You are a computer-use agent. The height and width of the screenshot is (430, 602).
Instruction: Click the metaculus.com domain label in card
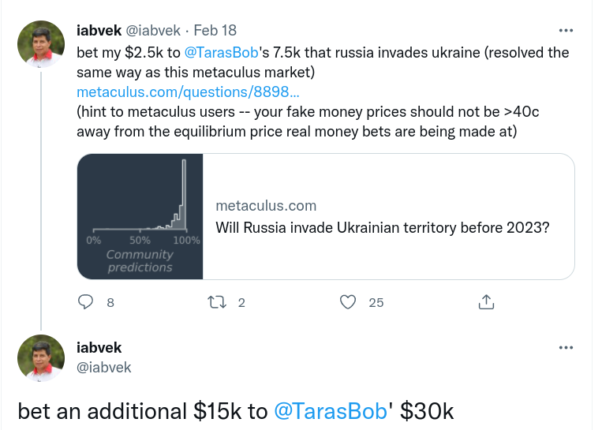click(266, 206)
